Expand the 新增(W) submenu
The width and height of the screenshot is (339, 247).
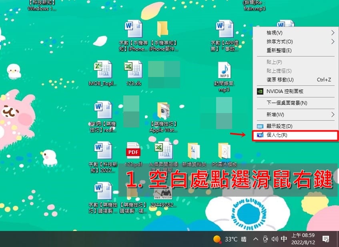[296, 115]
